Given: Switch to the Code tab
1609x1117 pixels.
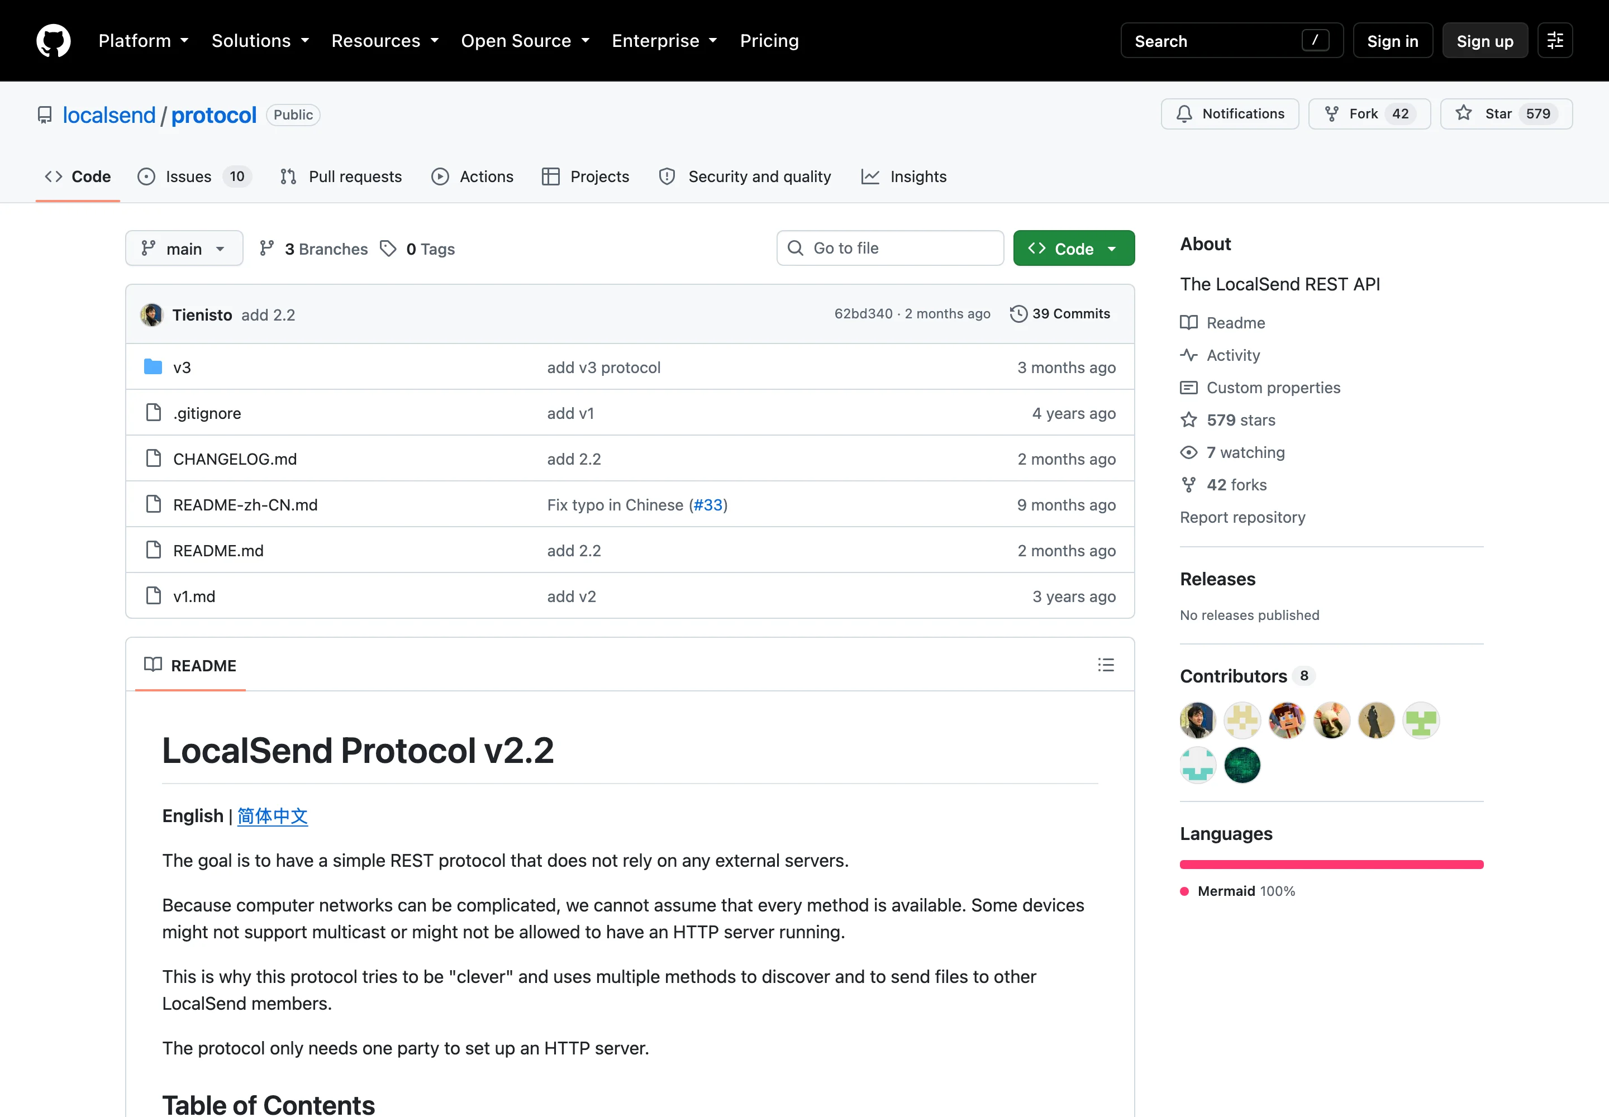Looking at the screenshot, I should click(78, 176).
